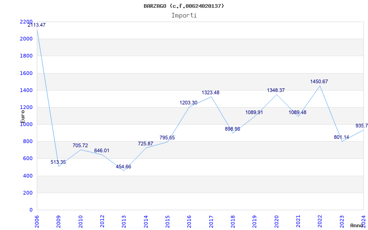
Task: Click the 646.01 data point label
Action: click(102, 150)
